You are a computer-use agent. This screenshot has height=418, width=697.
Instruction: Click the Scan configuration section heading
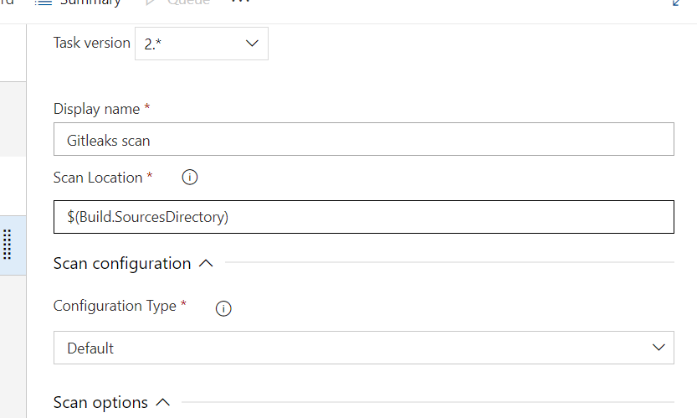(x=122, y=264)
